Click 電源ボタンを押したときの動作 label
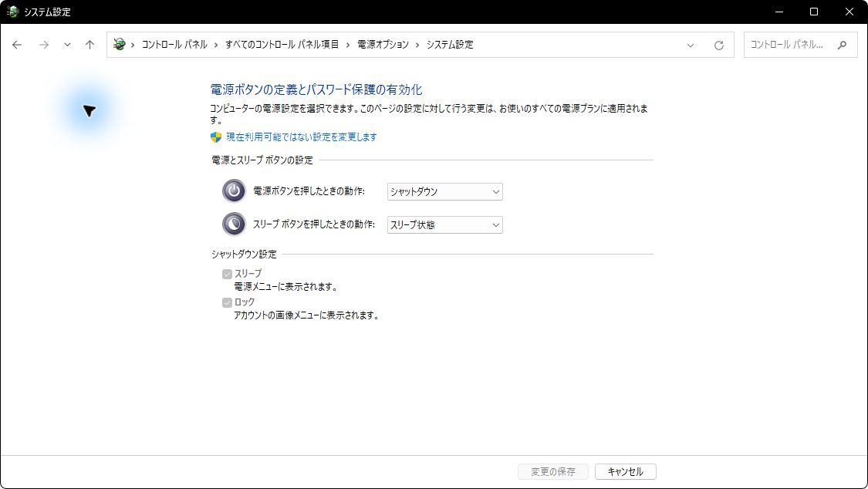Screen dimensions: 868x489 [309, 191]
